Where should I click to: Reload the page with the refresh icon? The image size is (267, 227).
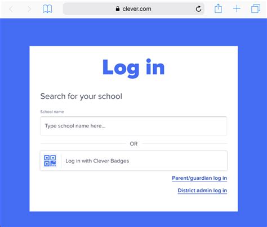tap(198, 9)
